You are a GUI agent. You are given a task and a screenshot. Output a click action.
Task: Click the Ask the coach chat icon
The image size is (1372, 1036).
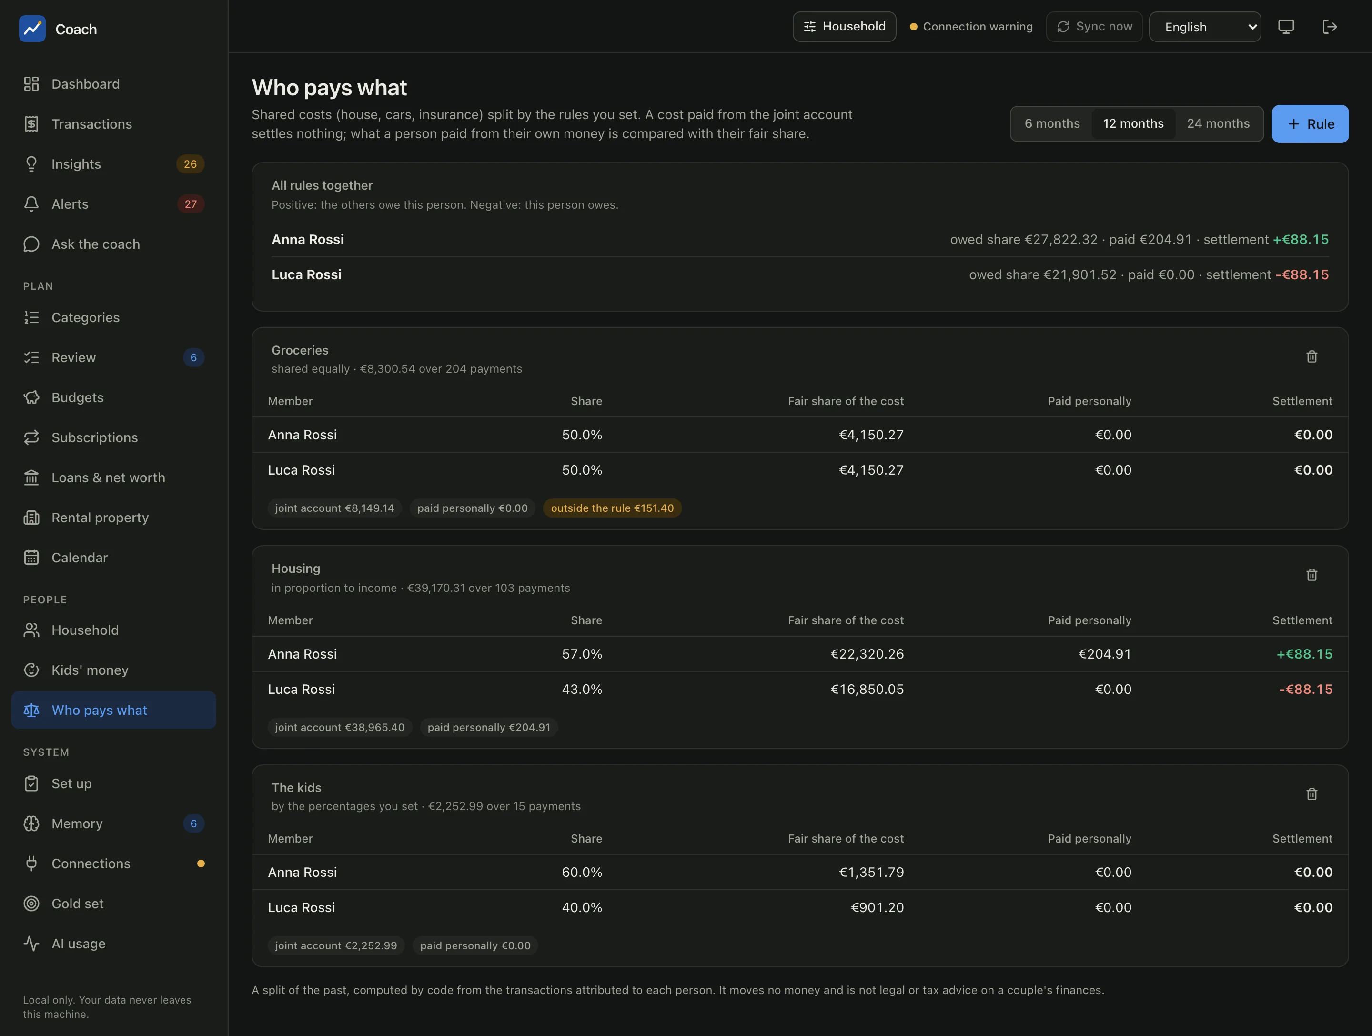(x=31, y=244)
